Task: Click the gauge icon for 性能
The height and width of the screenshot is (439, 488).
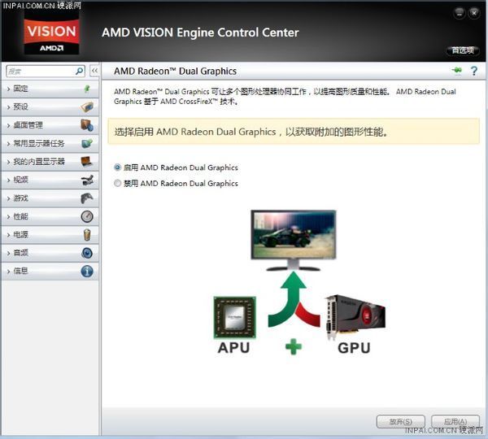Action: pos(87,216)
